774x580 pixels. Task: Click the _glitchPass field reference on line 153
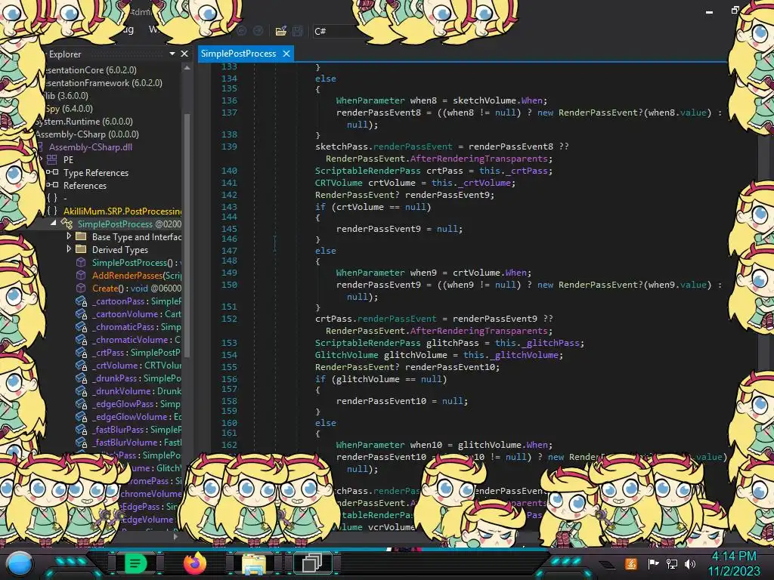(x=551, y=343)
